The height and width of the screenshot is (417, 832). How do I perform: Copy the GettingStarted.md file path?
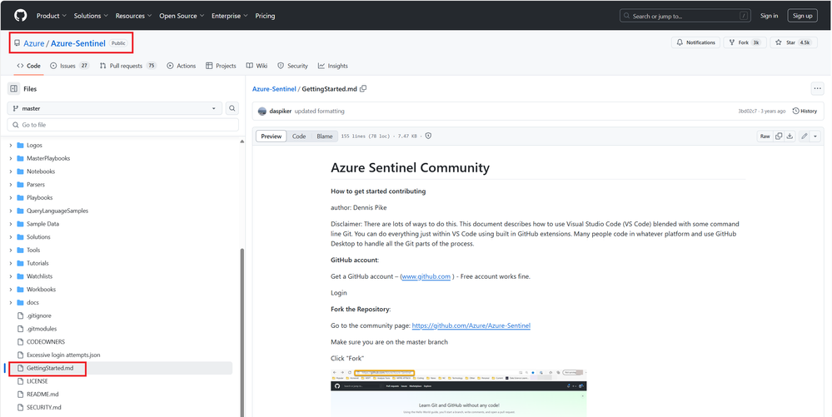[363, 88]
